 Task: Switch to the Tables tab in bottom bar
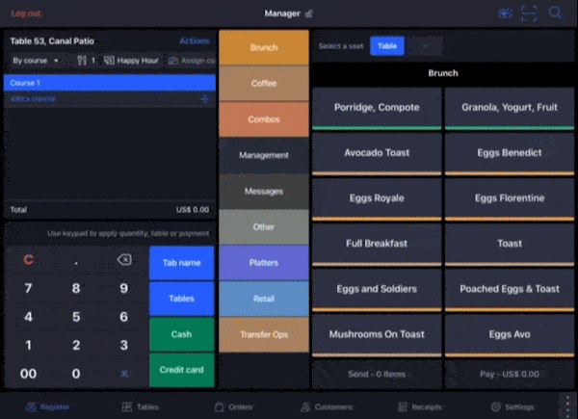[x=141, y=406]
